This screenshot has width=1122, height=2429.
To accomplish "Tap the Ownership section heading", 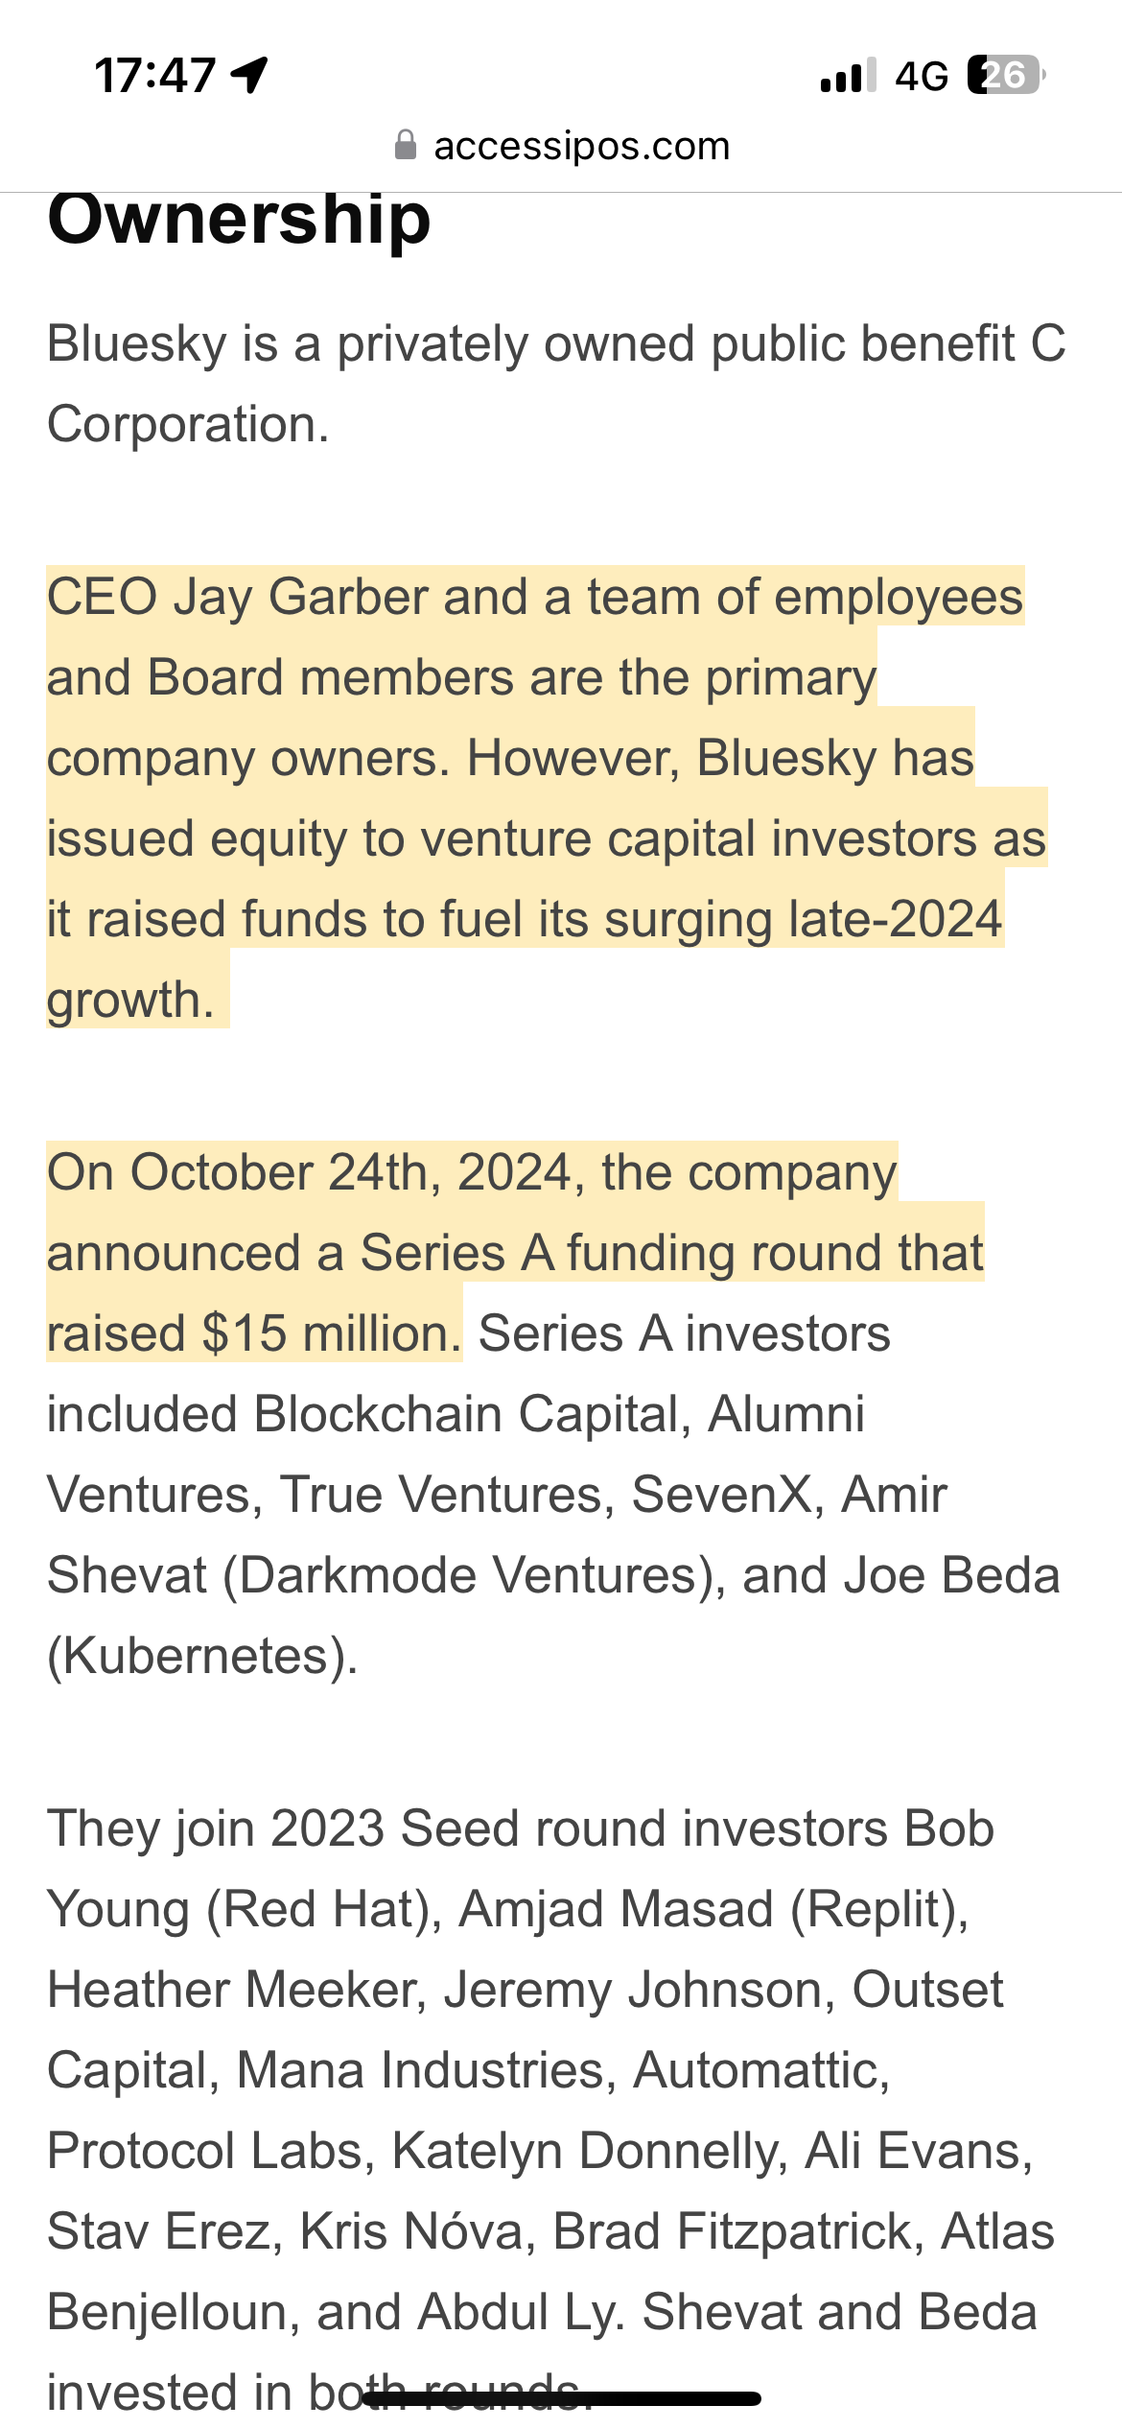I will pyautogui.click(x=240, y=219).
